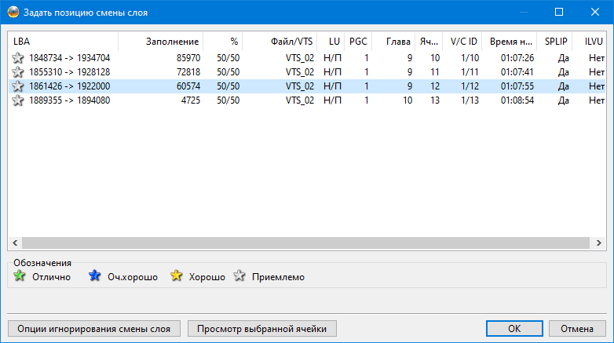Sort by the Файл/VTS column header
This screenshot has width=614, height=343.
pyautogui.click(x=280, y=41)
